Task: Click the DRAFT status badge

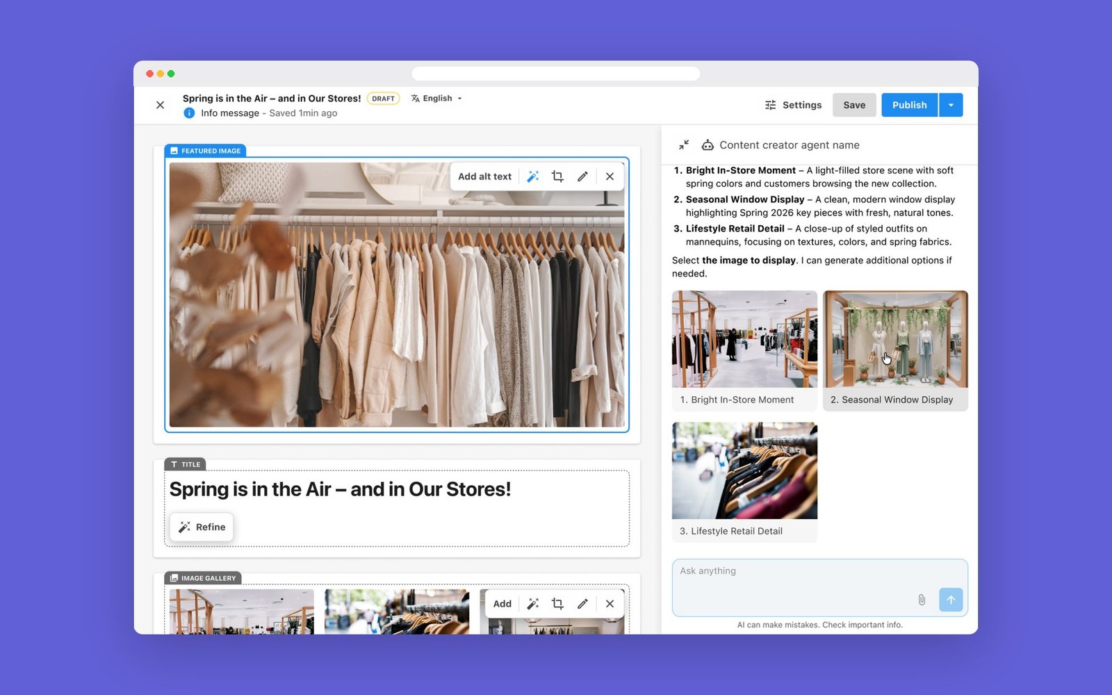Action: (x=383, y=99)
